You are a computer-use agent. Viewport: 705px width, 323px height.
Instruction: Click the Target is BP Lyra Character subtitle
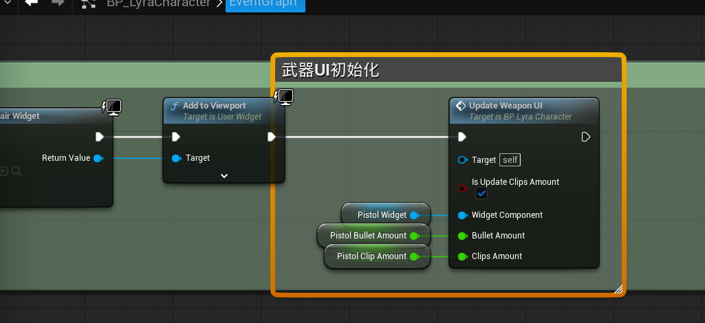520,117
